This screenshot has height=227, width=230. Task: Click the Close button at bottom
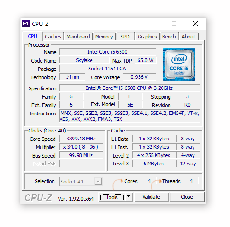point(187,197)
